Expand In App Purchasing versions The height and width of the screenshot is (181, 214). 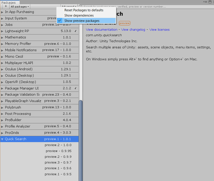point(2,12)
